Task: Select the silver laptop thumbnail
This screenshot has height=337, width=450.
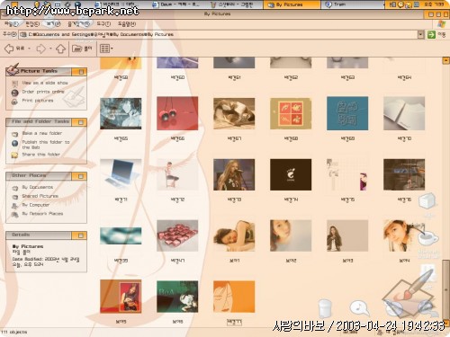Action: tap(121, 174)
